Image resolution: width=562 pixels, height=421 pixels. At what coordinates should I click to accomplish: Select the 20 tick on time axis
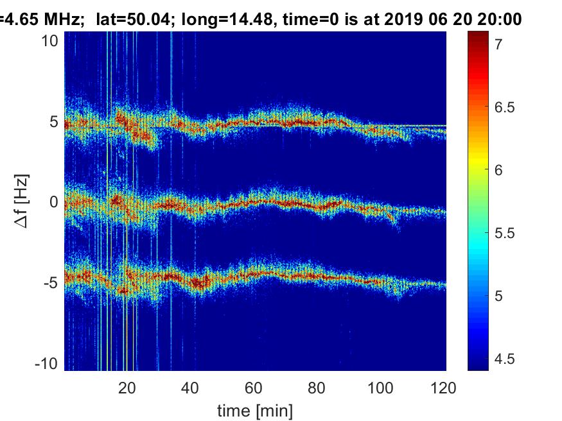tap(127, 387)
